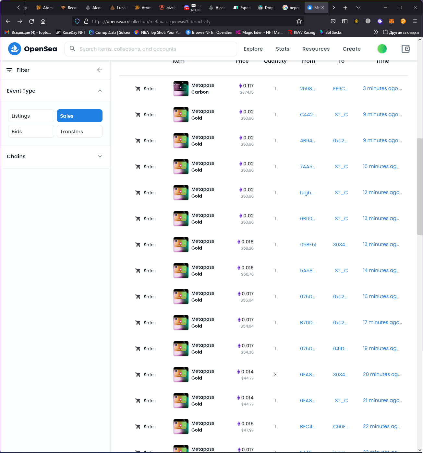
Task: Click the reader sidebar icon in toolbar
Action: (x=345, y=21)
